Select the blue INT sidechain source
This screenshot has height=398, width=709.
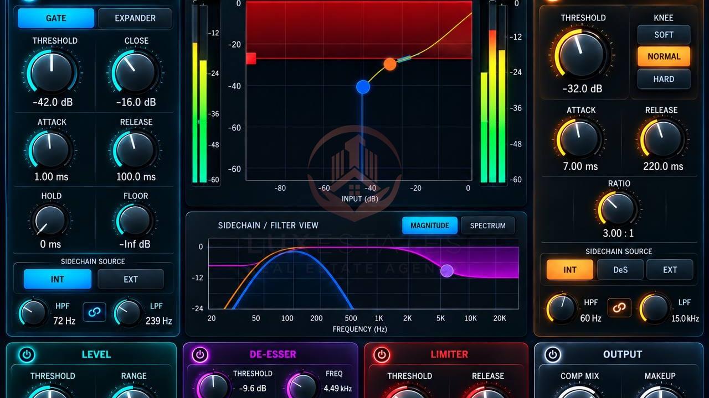(x=58, y=279)
